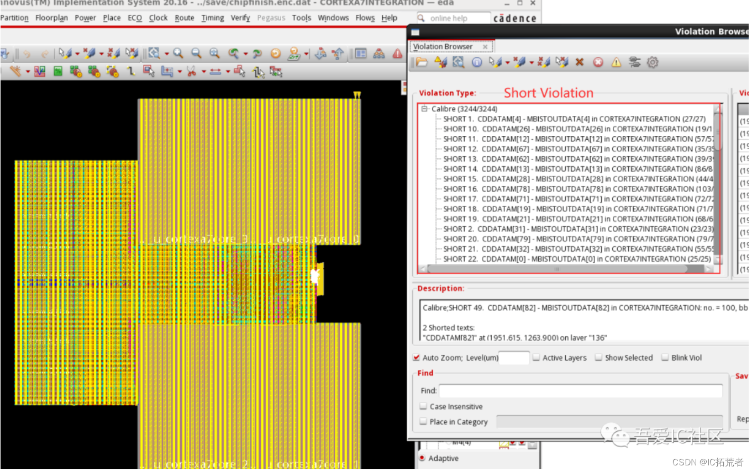This screenshot has height=472, width=752.
Task: Open the Timing menu
Action: pos(213,18)
